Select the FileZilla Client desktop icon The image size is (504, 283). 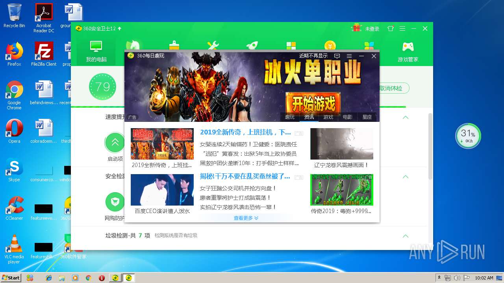point(44,54)
